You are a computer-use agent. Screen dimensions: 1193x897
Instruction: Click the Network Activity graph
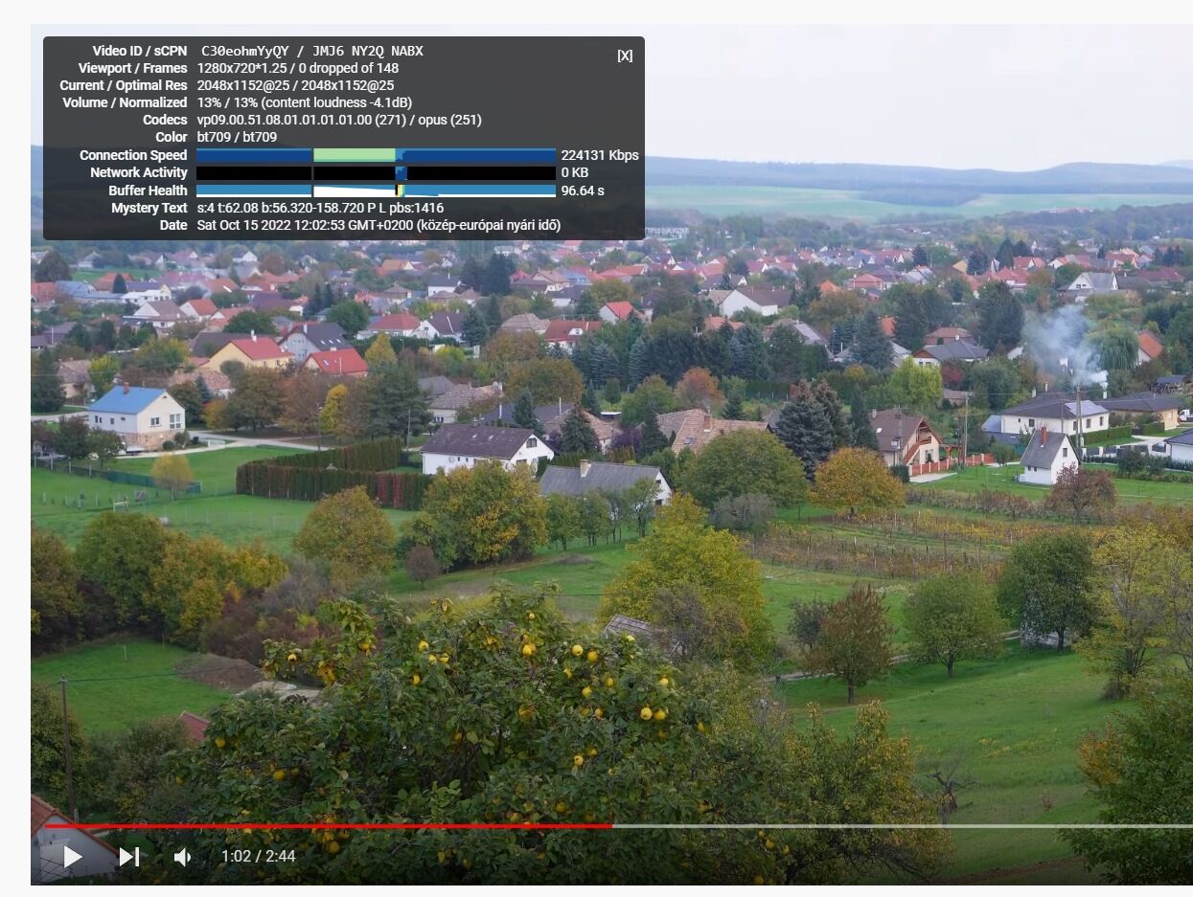376,173
